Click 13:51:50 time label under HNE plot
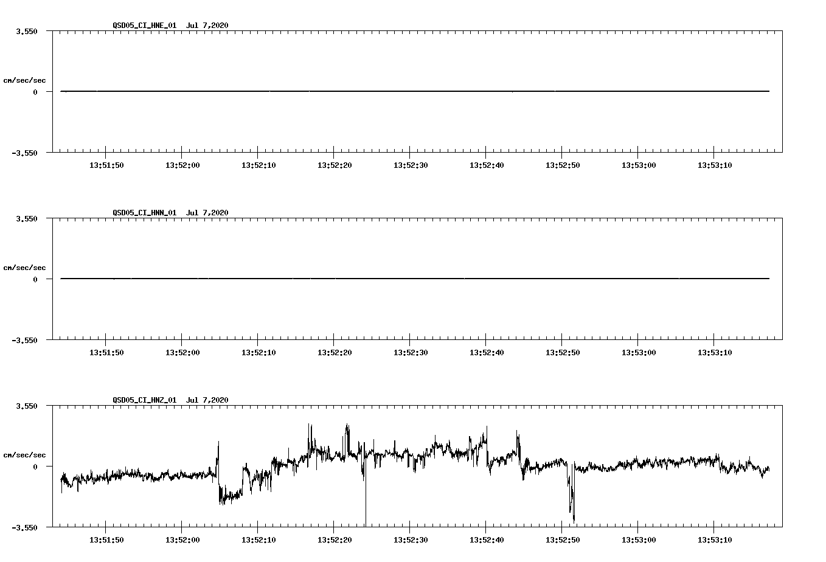 coord(106,165)
